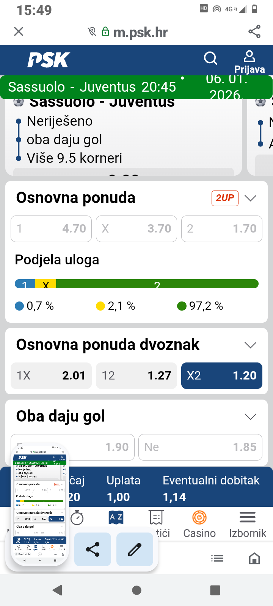Share the screenshot from preview popup
Image resolution: width=273 pixels, height=606 pixels.
click(x=93, y=549)
